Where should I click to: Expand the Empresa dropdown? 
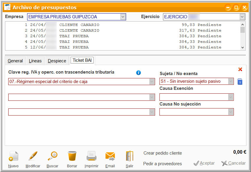coord(123,17)
